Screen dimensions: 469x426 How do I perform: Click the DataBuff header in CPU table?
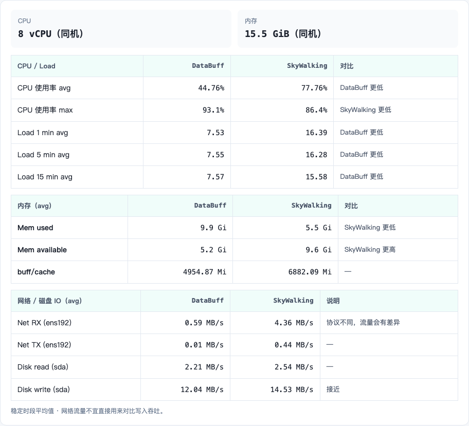(208, 66)
